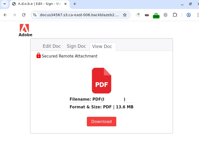This screenshot has height=152, width=199.
Task: Bookmark this page with the star icon
Action: point(125,15)
